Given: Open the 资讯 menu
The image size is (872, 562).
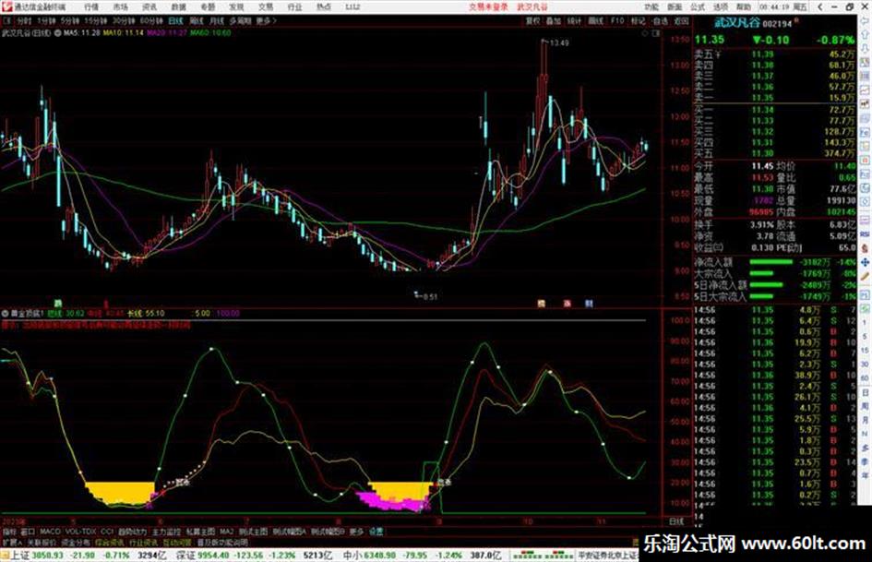Looking at the screenshot, I should [149, 7].
